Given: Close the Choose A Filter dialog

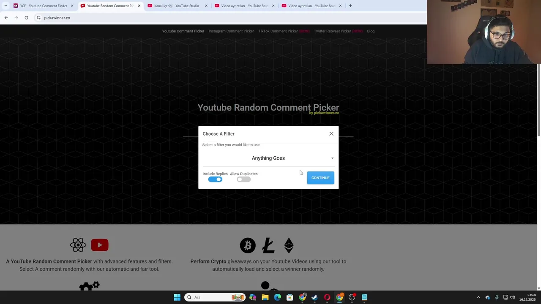Looking at the screenshot, I should pos(331,134).
